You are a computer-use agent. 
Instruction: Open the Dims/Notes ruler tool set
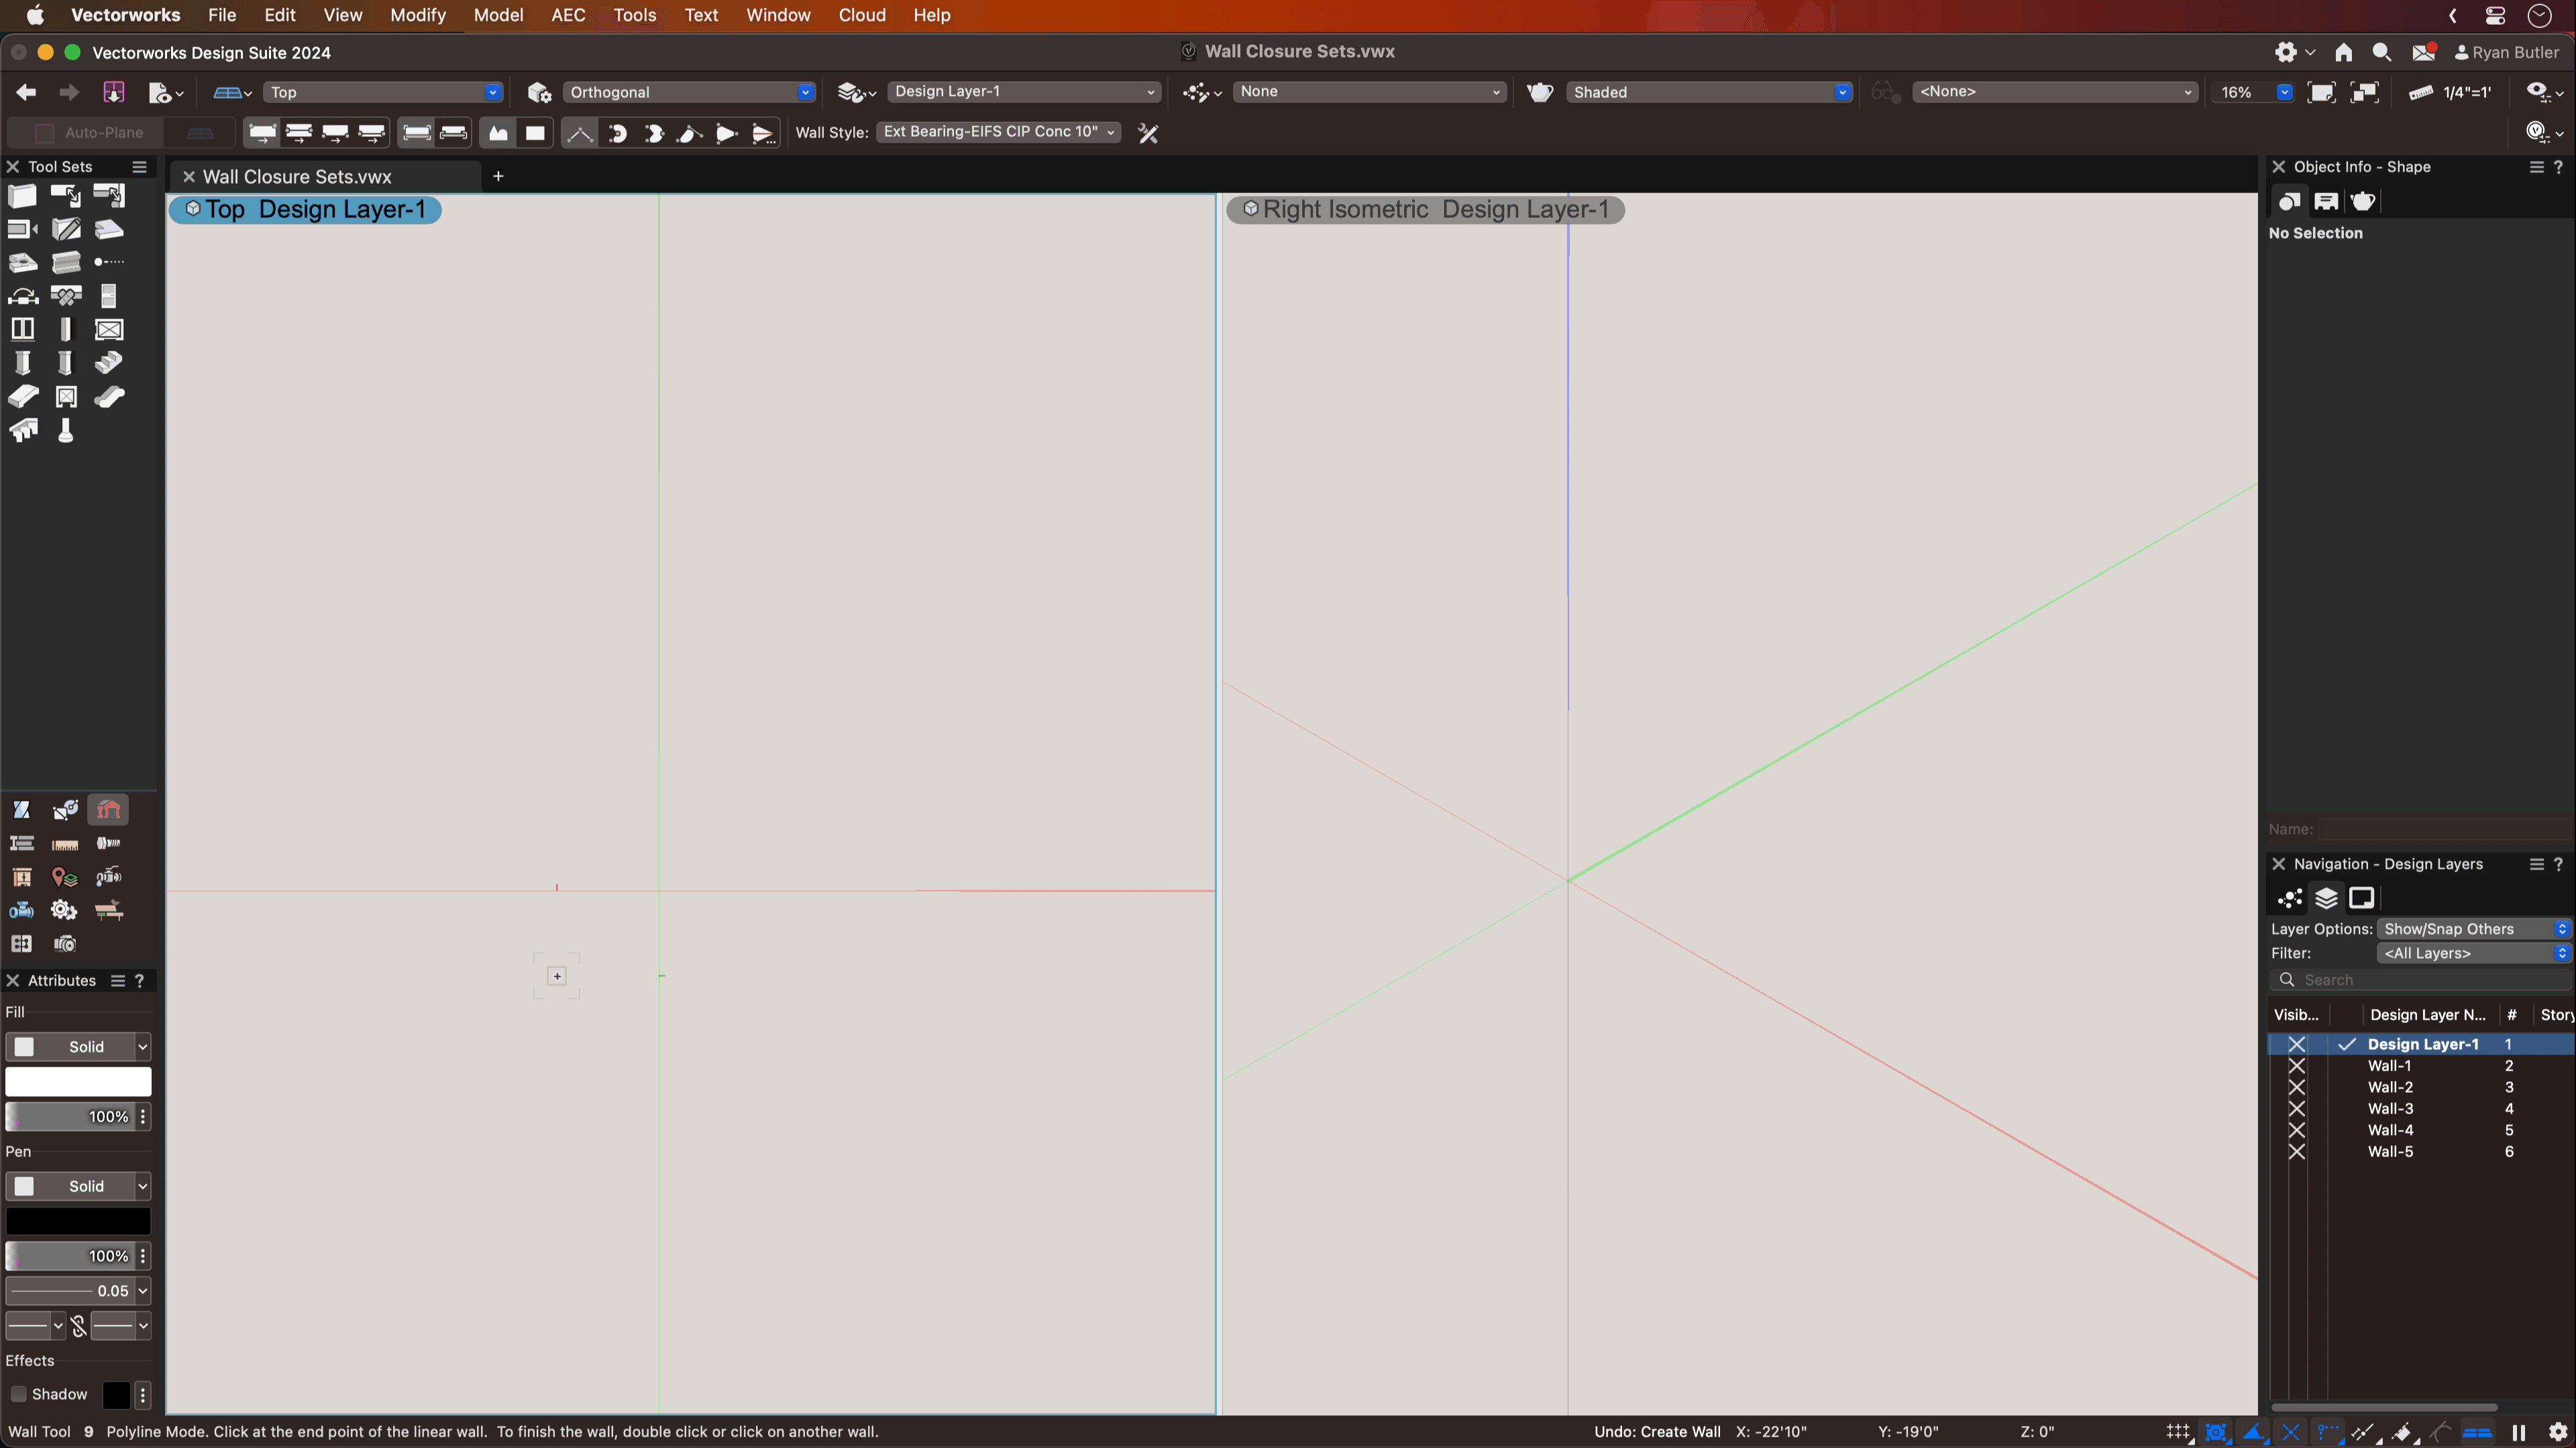point(65,843)
